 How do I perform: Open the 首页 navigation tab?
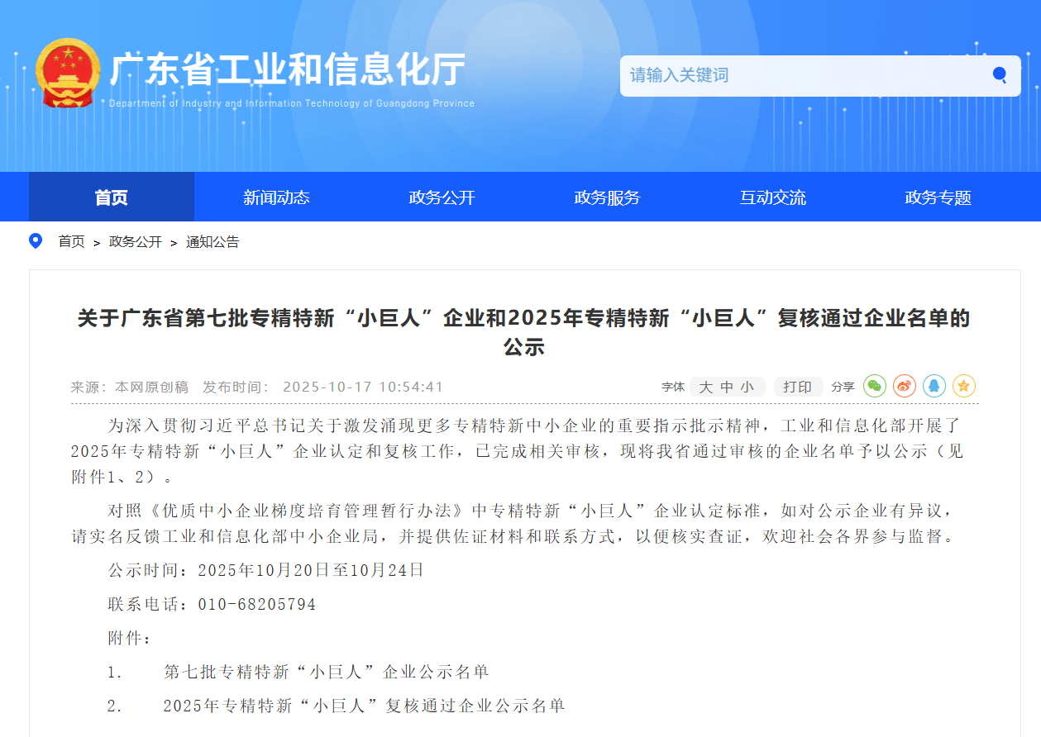pos(112,197)
